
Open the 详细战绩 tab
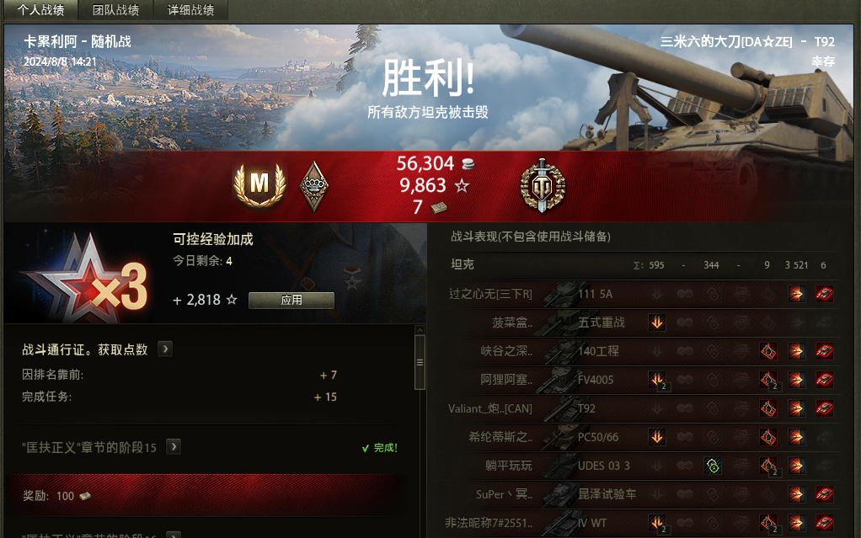(190, 10)
